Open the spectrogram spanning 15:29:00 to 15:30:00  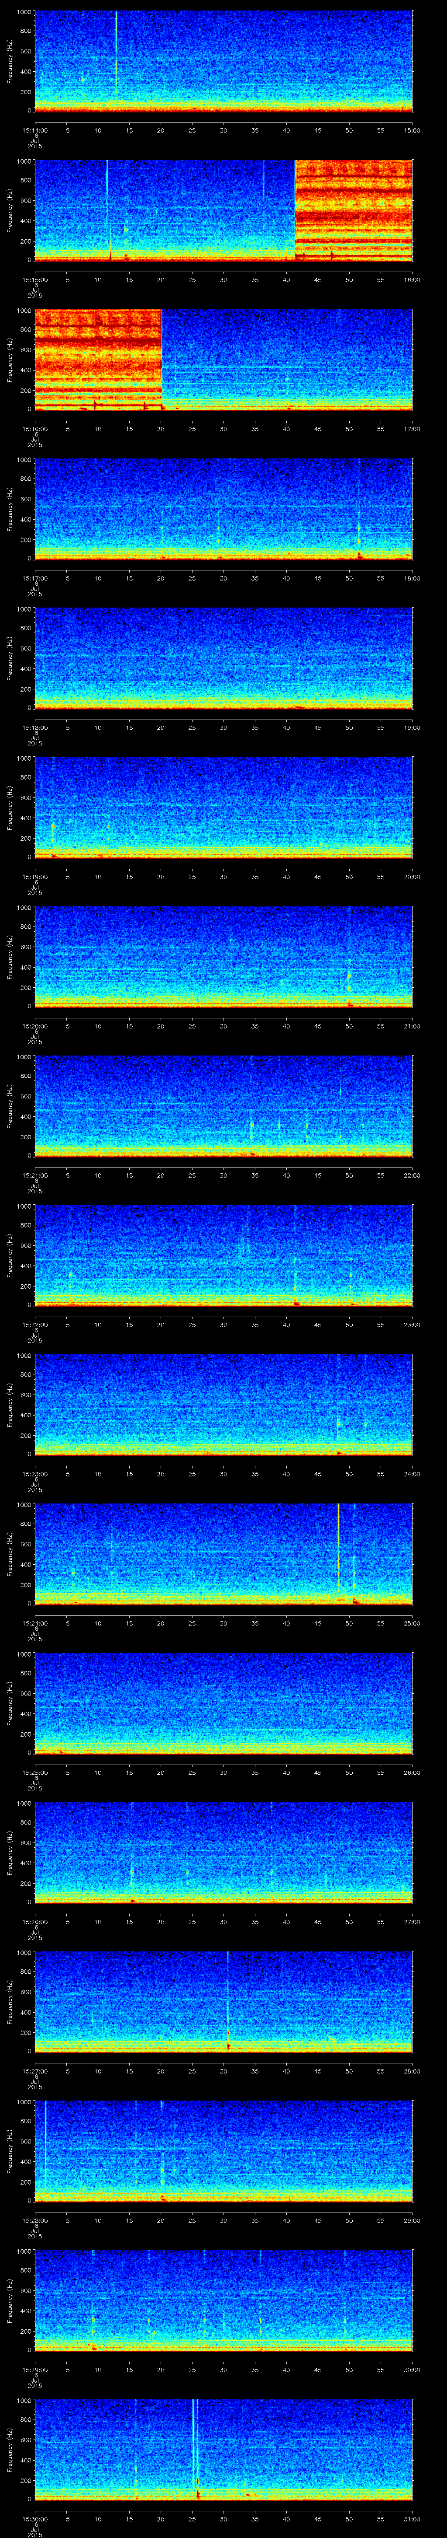(224, 2300)
